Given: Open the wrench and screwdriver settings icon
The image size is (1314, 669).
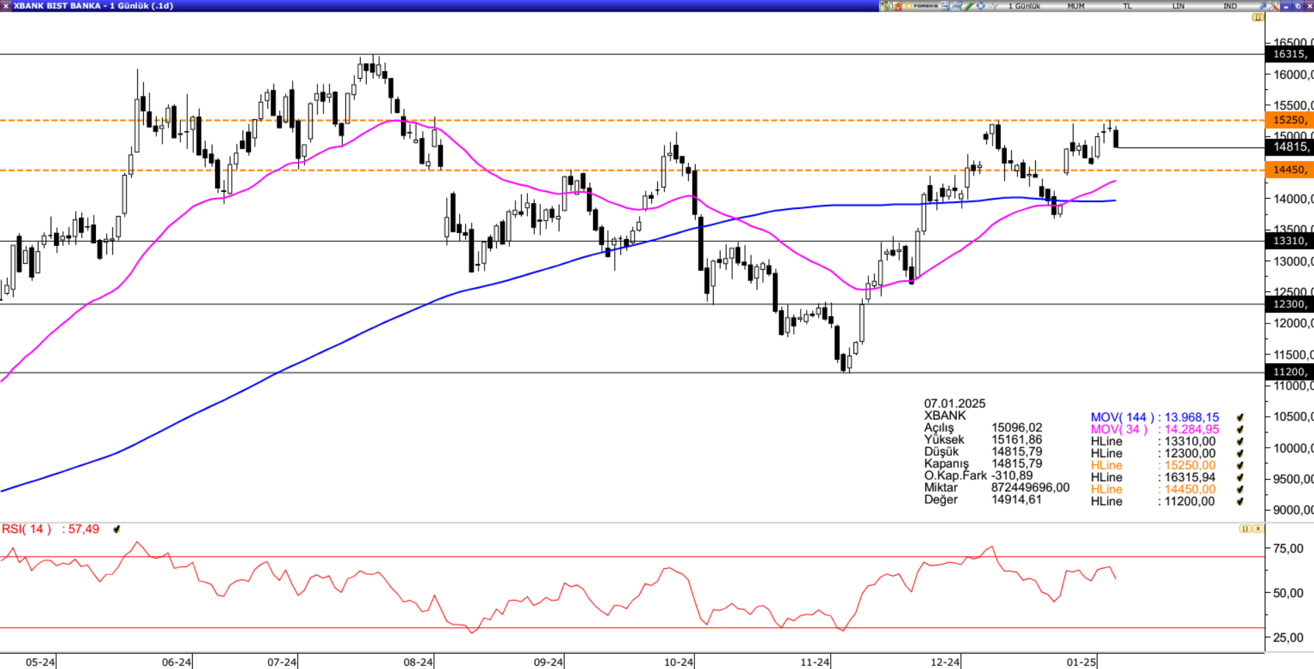Looking at the screenshot, I should pyautogui.click(x=1275, y=5).
